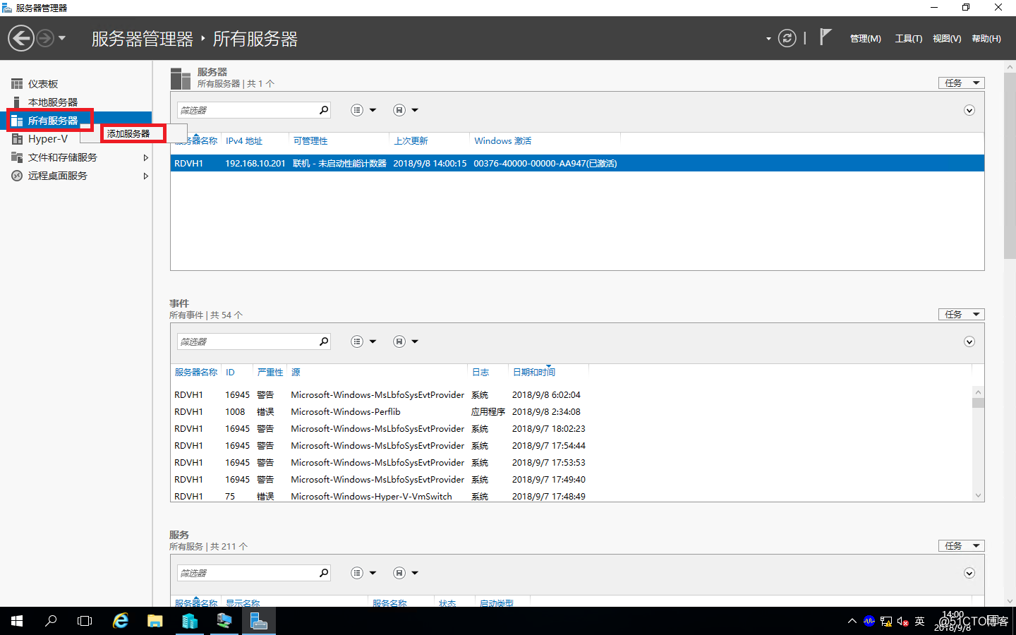Click search magnifier in 服务器 filter
This screenshot has height=635, width=1016.
tap(324, 110)
